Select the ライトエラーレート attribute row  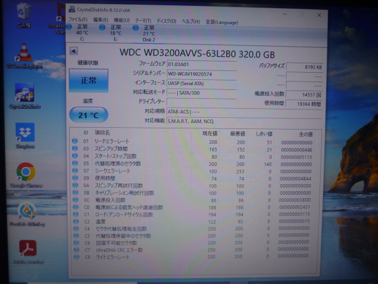(x=194, y=256)
